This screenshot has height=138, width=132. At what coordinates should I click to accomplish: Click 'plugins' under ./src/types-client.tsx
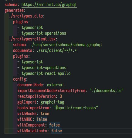[21, 56]
